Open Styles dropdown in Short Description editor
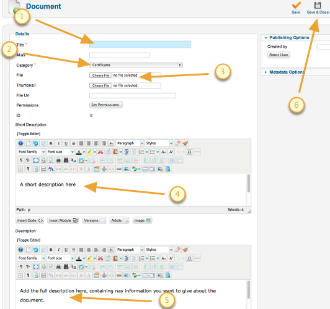 159,143
